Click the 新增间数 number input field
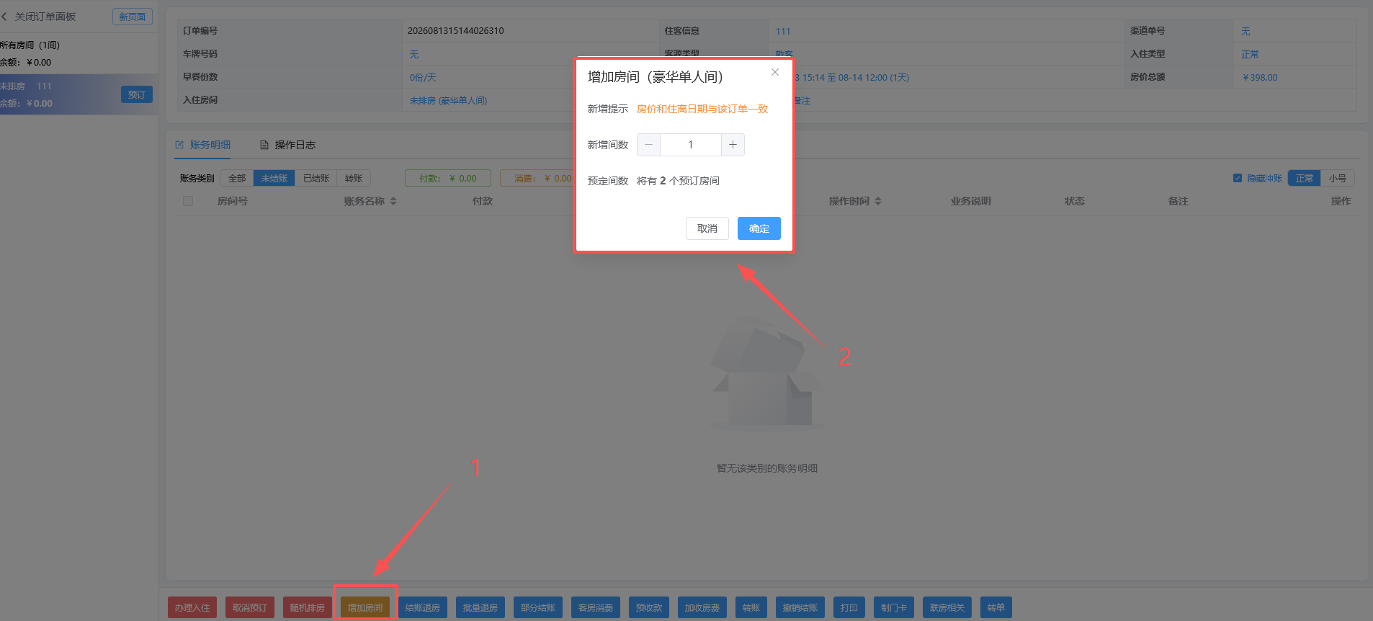 click(691, 145)
